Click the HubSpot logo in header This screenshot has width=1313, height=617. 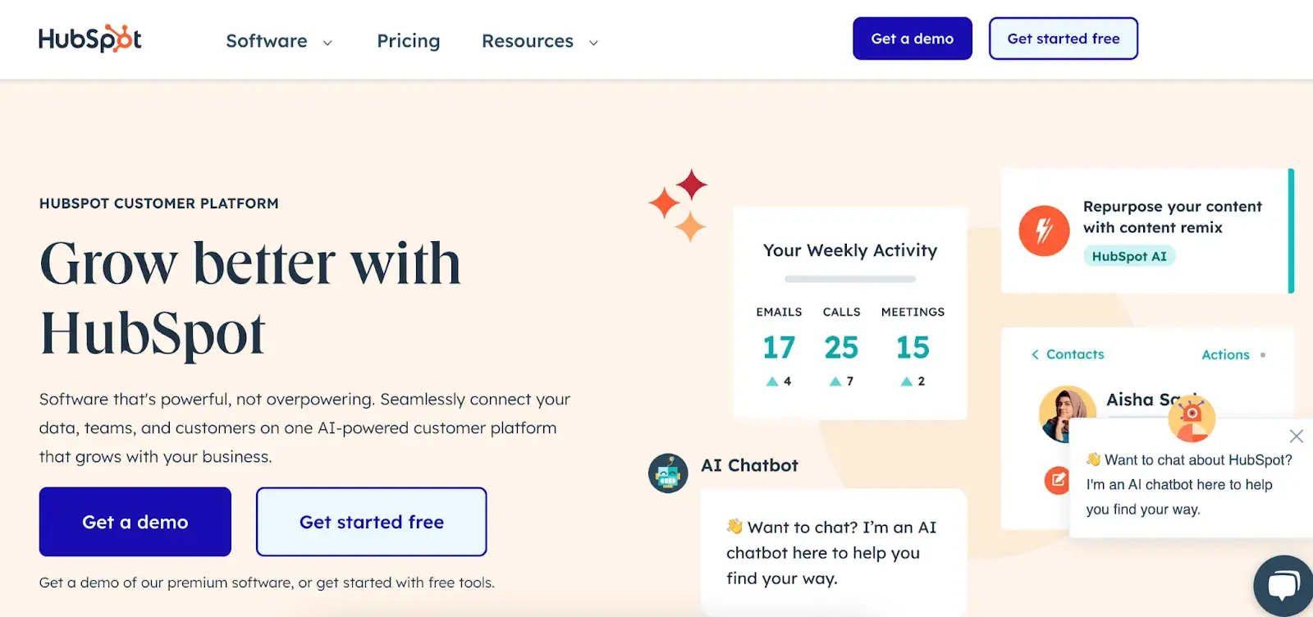click(x=89, y=39)
